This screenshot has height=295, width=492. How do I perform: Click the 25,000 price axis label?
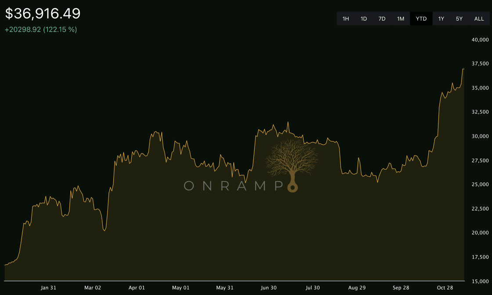click(480, 184)
